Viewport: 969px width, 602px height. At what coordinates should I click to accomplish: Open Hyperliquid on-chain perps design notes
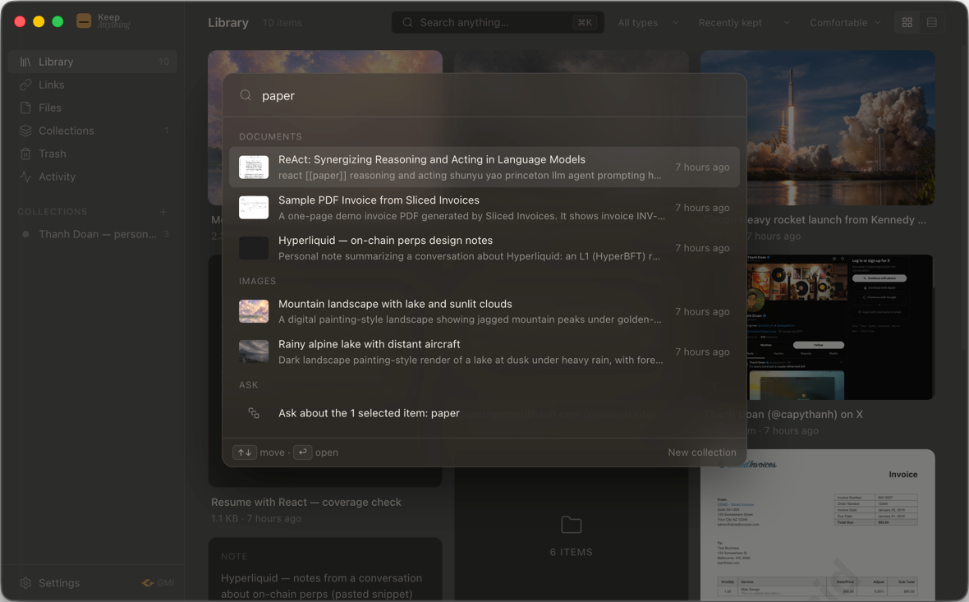(x=484, y=248)
